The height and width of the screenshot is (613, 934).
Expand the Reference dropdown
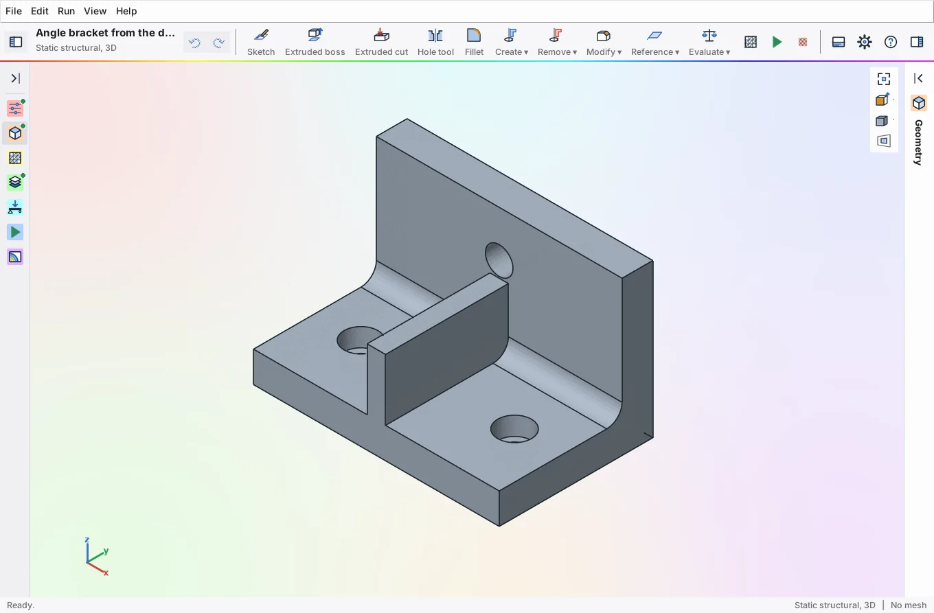655,42
